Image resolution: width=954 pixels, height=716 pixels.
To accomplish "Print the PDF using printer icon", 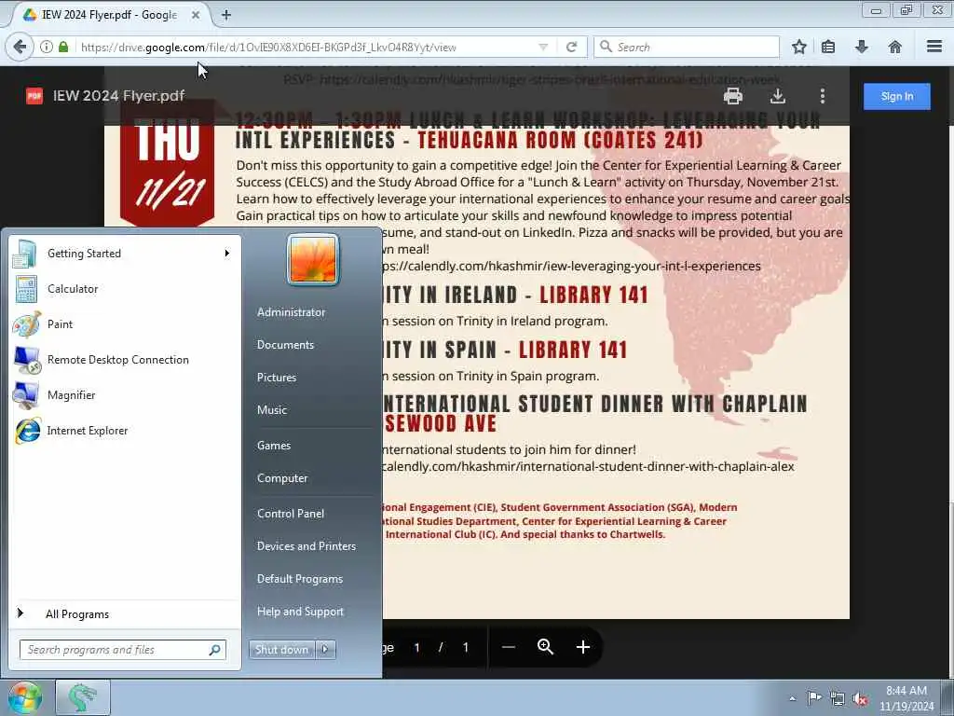I will [732, 96].
